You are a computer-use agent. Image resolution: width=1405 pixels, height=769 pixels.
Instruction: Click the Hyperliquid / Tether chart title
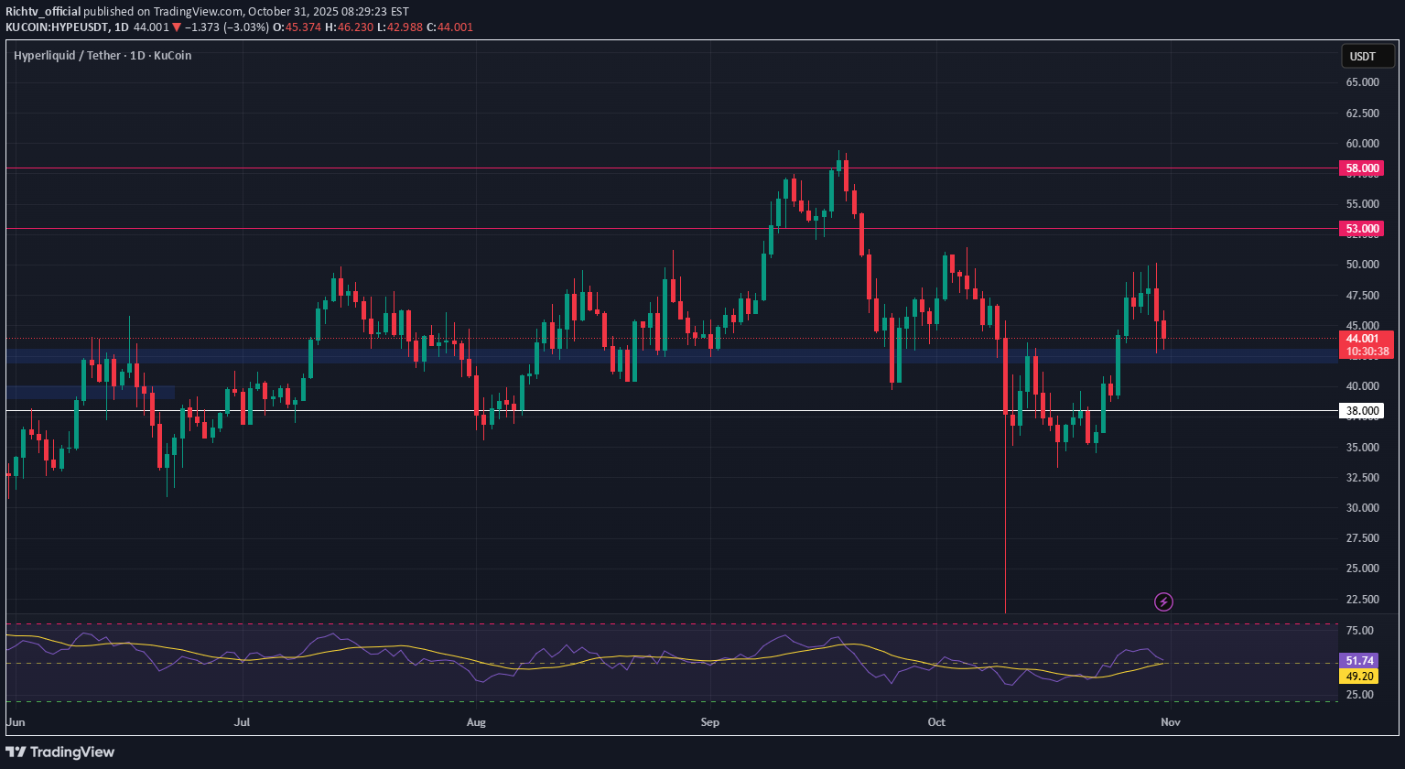pos(103,55)
